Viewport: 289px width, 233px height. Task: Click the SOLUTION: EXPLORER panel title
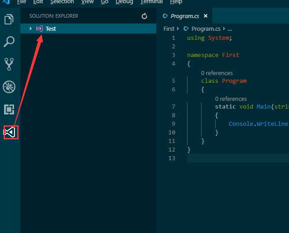(53, 16)
